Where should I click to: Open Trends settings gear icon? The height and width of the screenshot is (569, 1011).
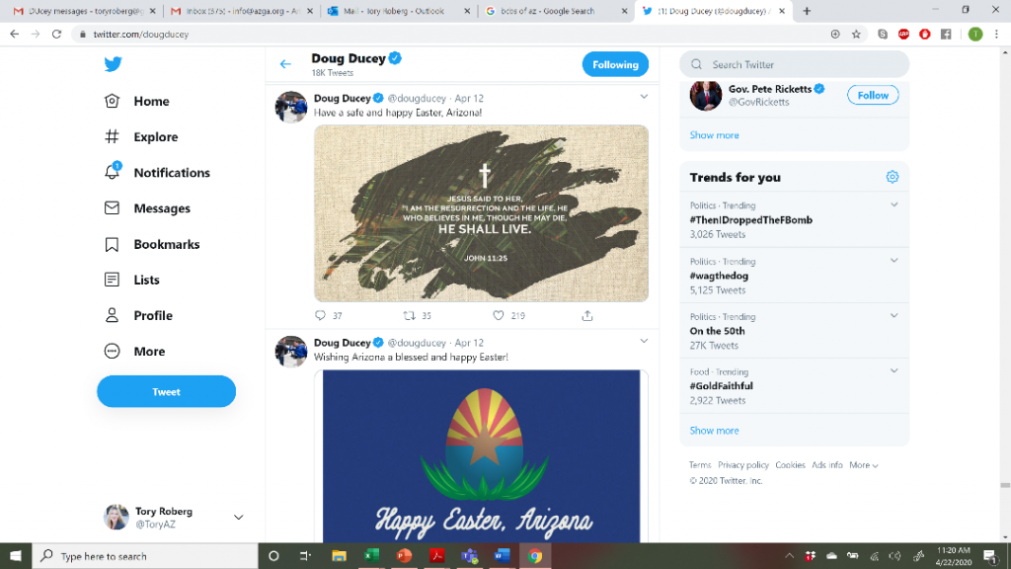coord(892,177)
